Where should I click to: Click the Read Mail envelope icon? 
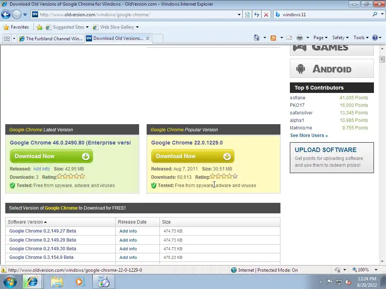(x=289, y=38)
